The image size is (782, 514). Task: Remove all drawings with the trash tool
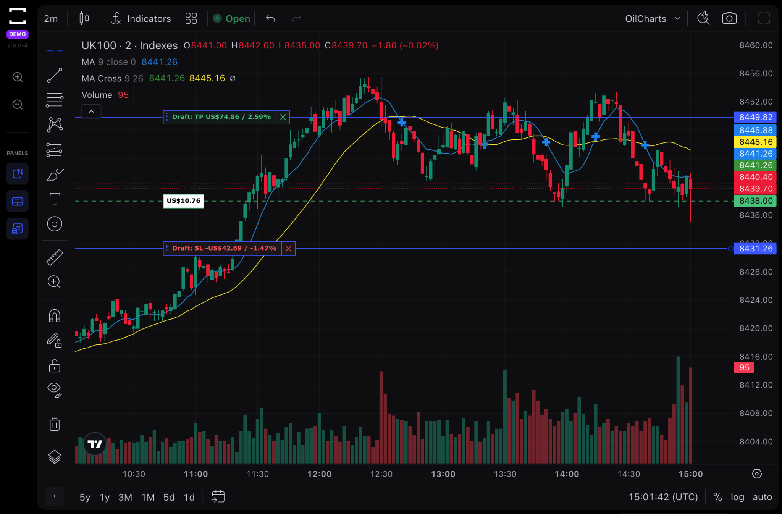55,424
